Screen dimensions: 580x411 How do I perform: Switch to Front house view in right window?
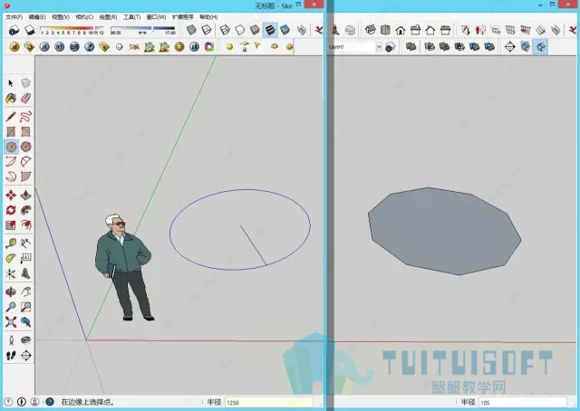401,30
